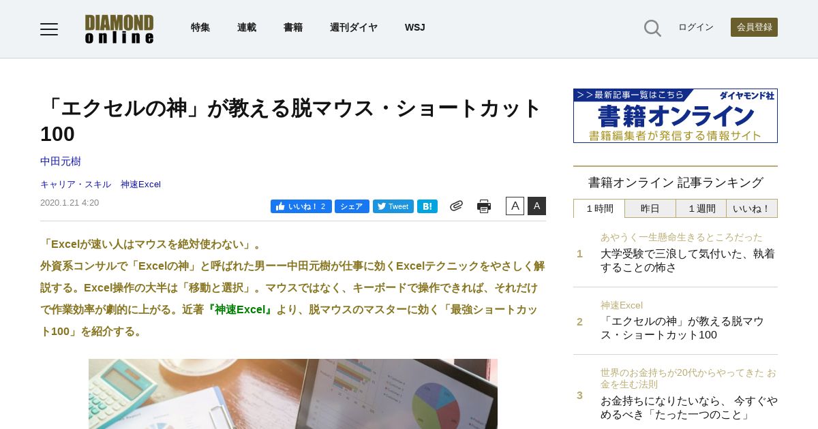The height and width of the screenshot is (429, 818).
Task: Open 神速Excel series link in ranking
Action: pos(622,305)
